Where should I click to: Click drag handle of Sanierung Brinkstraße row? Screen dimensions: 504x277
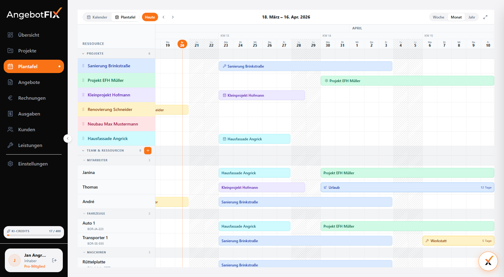[83, 66]
